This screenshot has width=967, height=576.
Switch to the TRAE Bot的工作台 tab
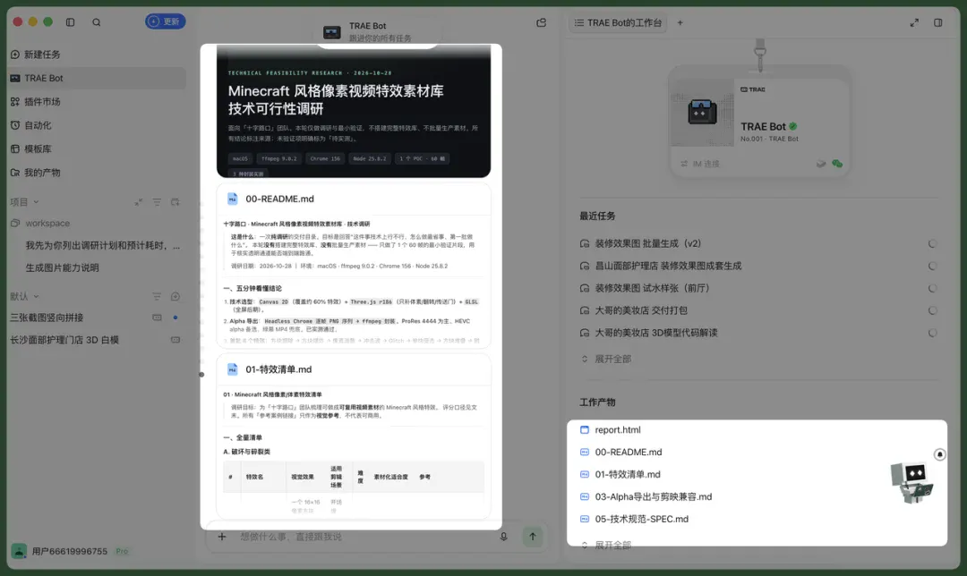618,22
